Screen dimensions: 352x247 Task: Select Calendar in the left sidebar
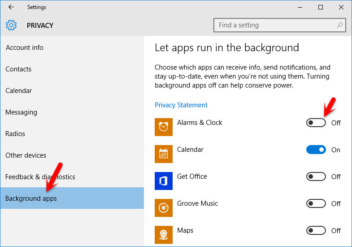(x=72, y=91)
